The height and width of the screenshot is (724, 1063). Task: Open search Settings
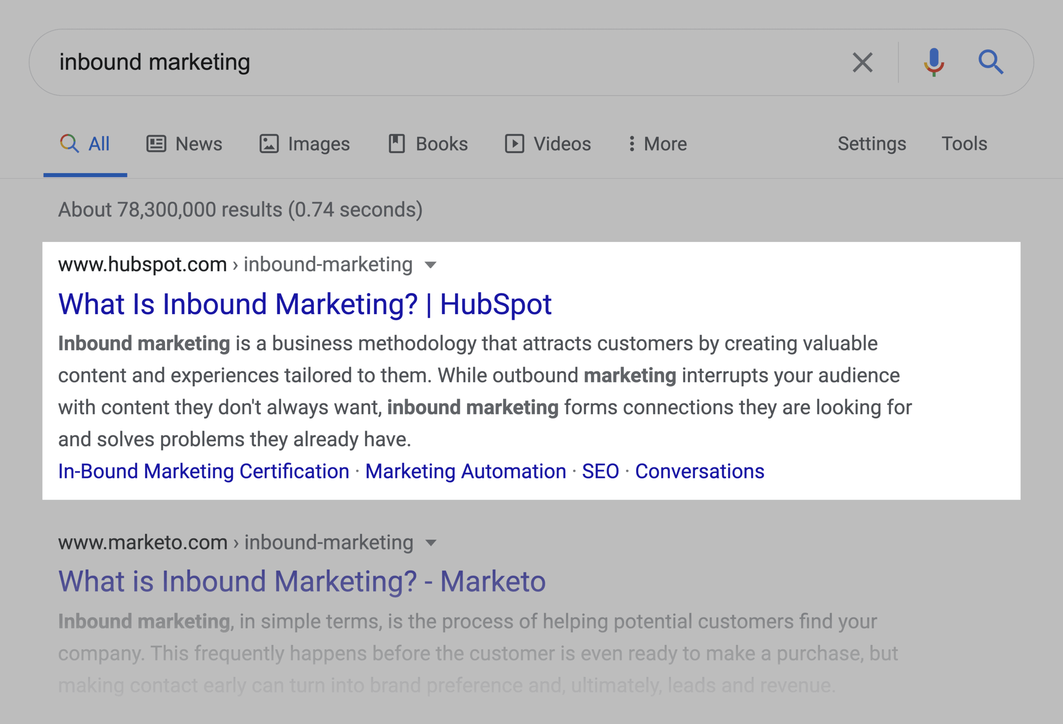pos(871,144)
